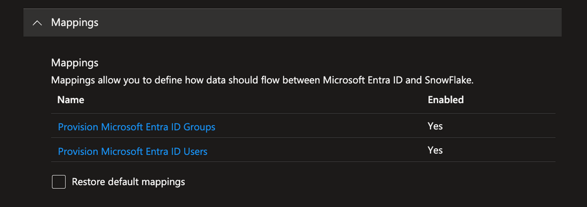Click empty space in the Users row

(318, 151)
